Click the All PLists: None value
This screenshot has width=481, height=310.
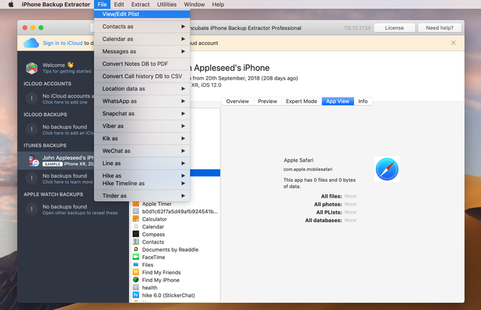tap(350, 213)
